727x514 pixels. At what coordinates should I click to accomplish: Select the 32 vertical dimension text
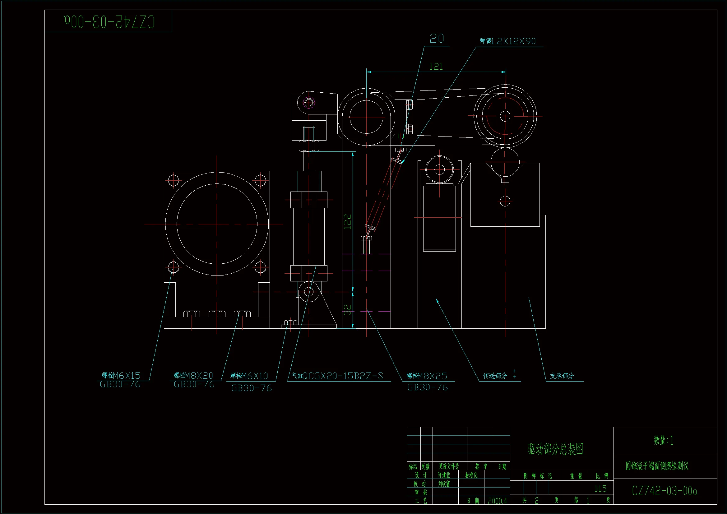(347, 310)
